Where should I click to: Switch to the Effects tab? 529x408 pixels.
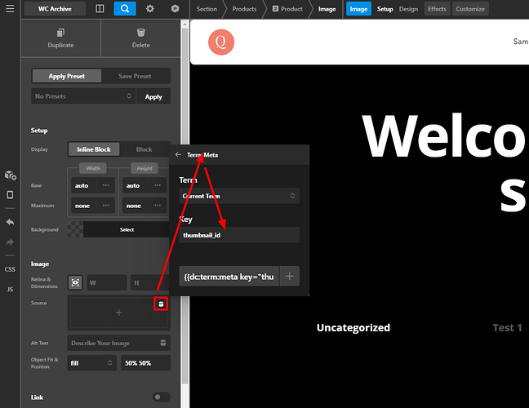(x=437, y=9)
